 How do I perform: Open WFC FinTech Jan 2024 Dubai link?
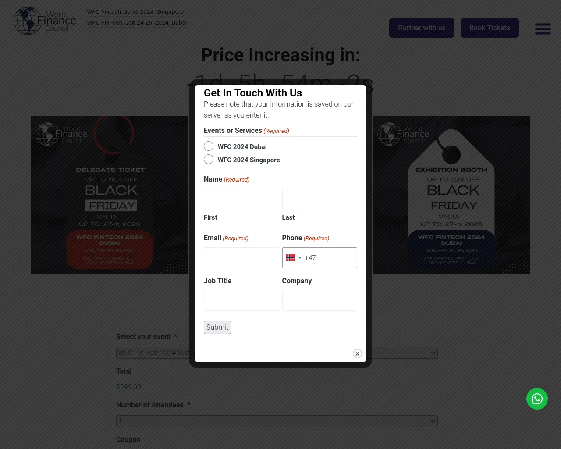click(137, 23)
